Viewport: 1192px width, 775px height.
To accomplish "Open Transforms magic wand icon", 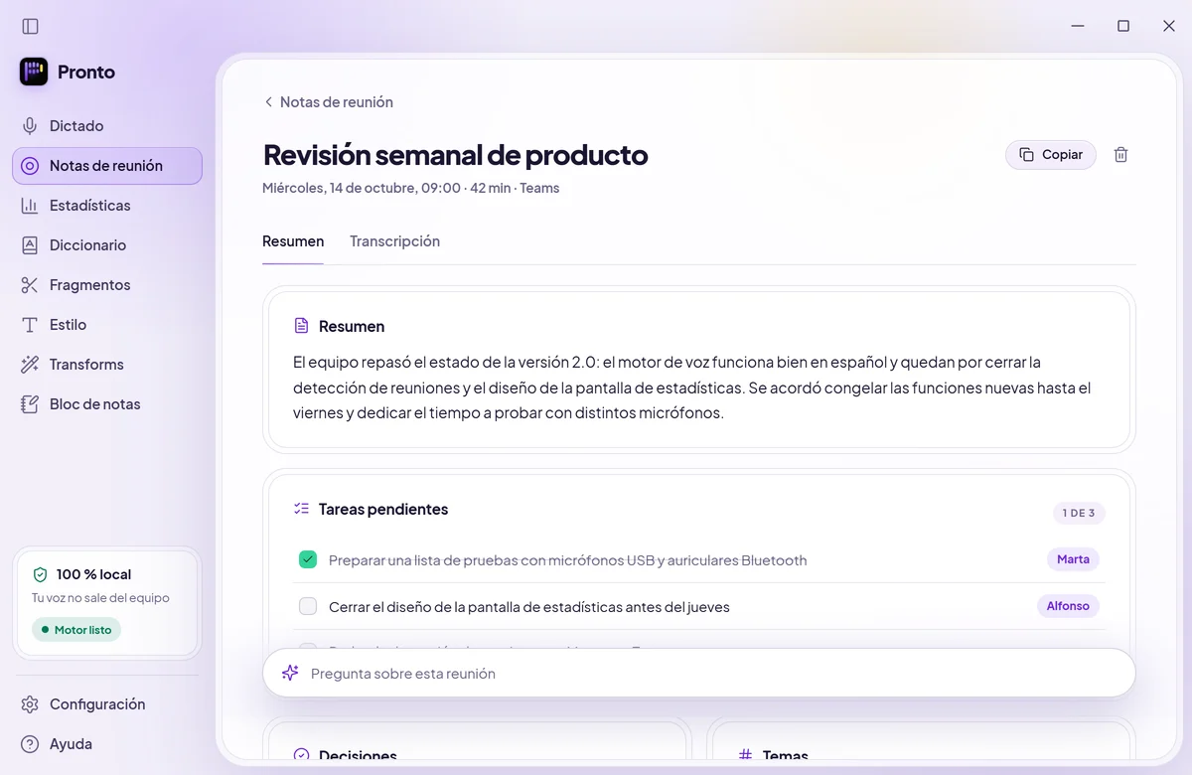I will [30, 365].
